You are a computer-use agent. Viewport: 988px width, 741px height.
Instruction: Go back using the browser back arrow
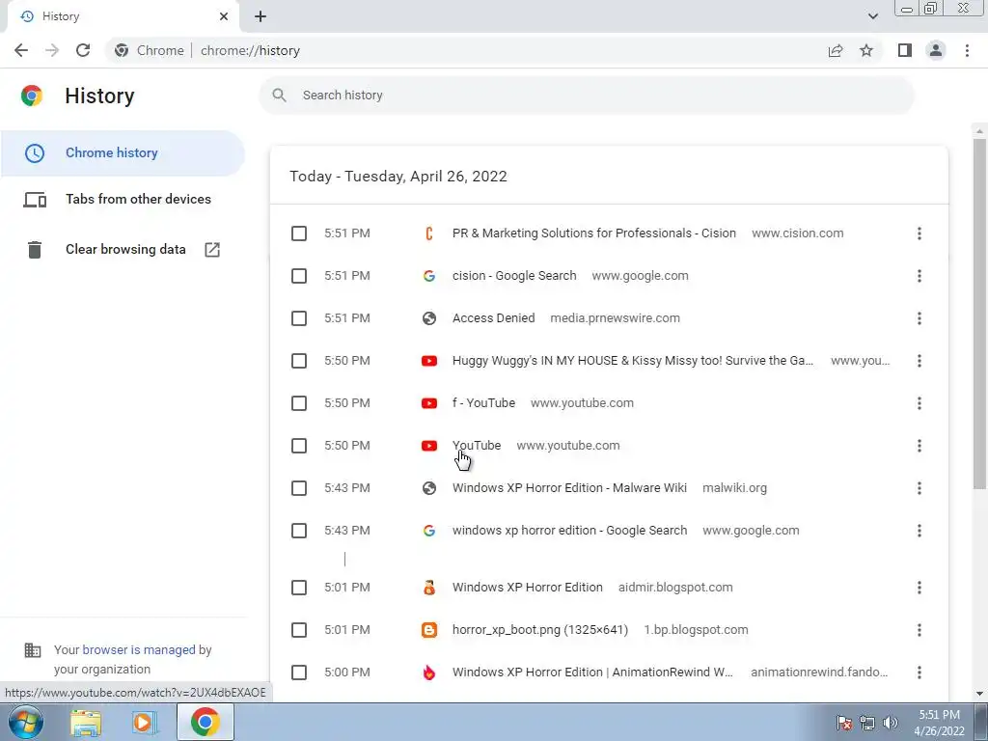pos(21,50)
